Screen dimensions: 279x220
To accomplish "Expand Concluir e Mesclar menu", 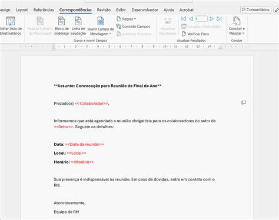I will coord(237,34).
